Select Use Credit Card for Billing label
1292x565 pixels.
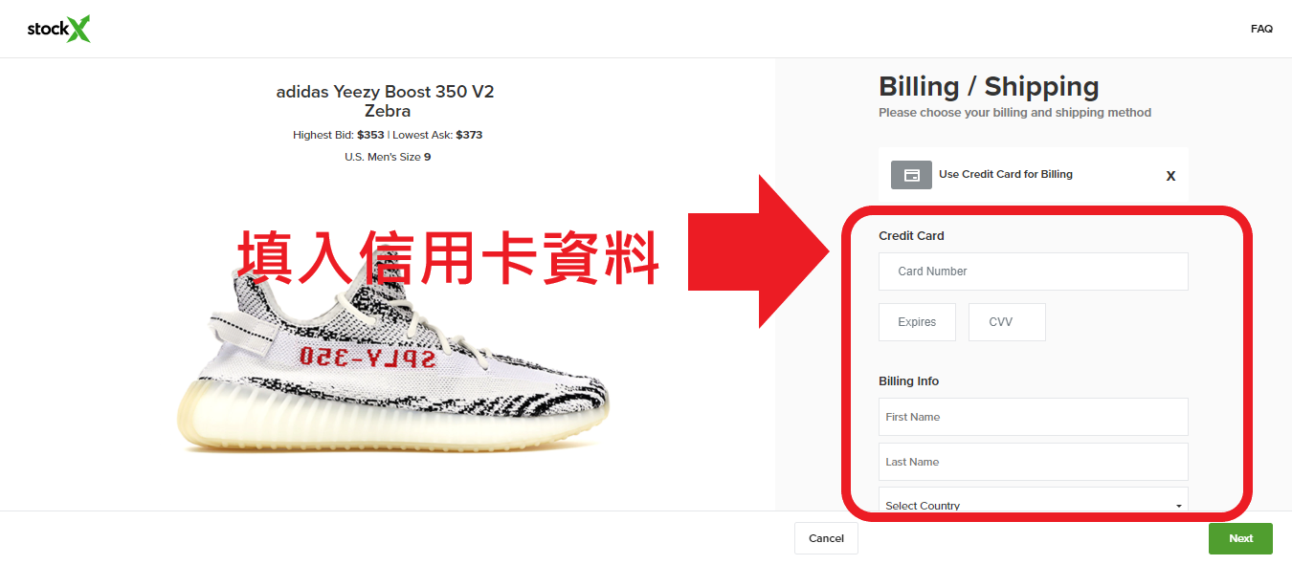[x=1006, y=174]
